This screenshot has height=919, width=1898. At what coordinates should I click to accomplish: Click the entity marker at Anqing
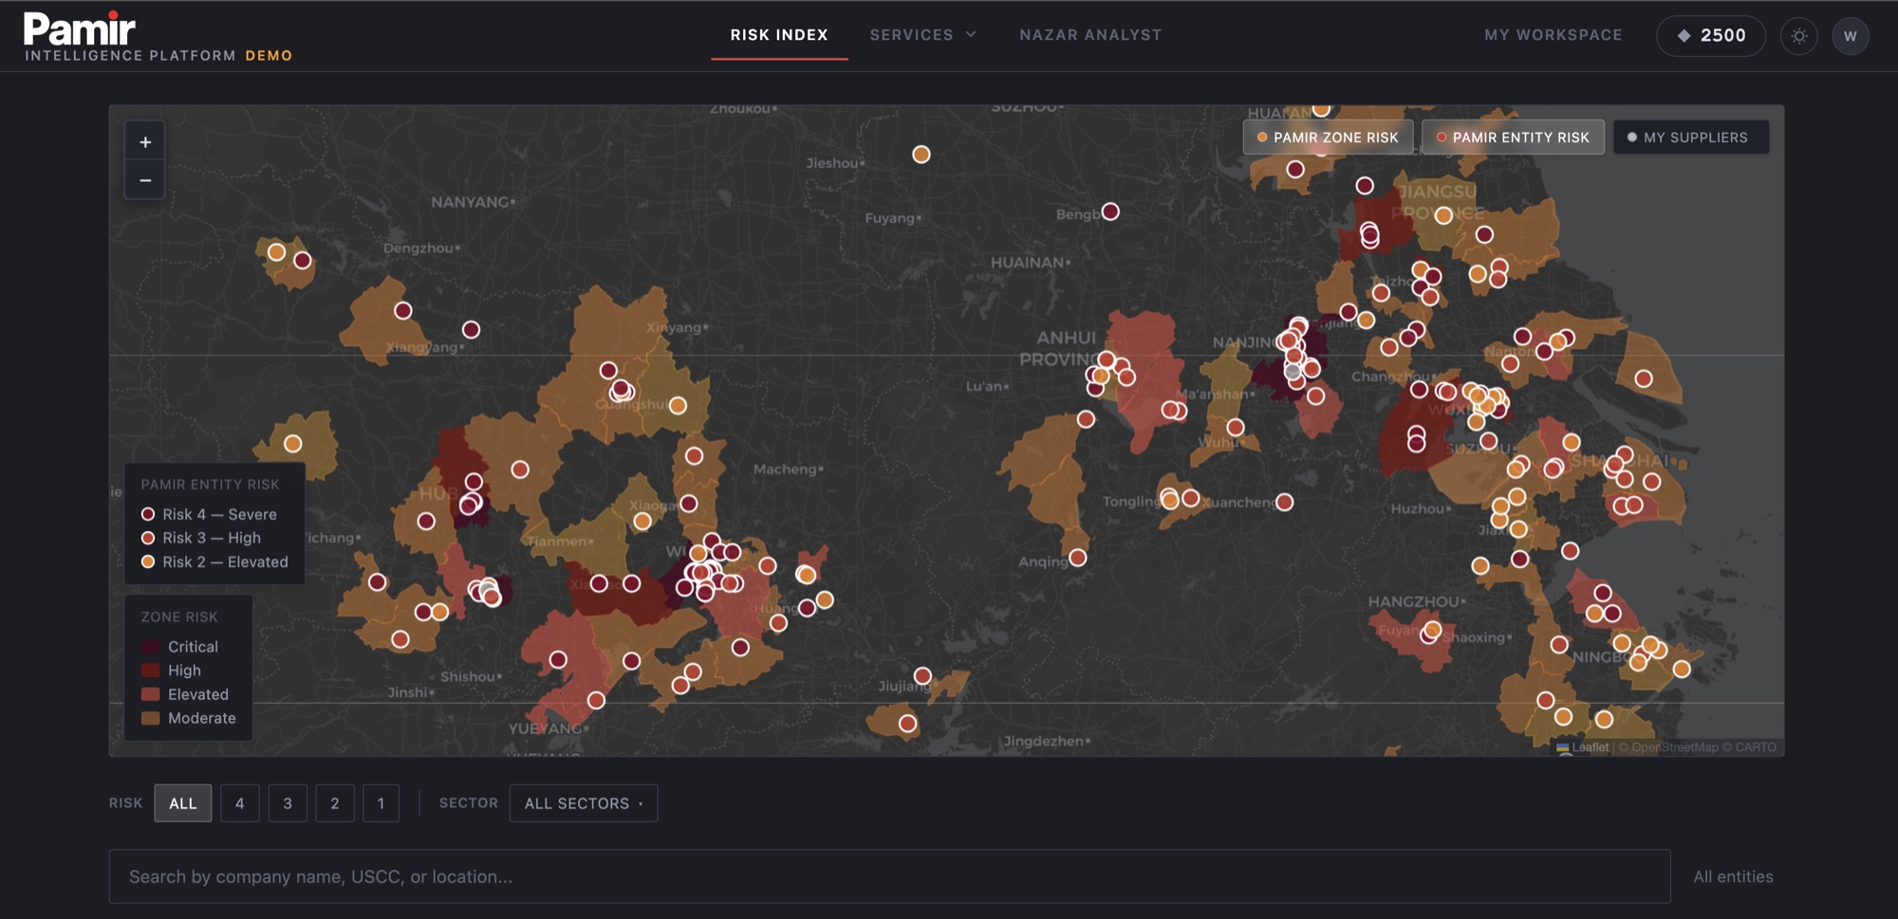[1077, 558]
